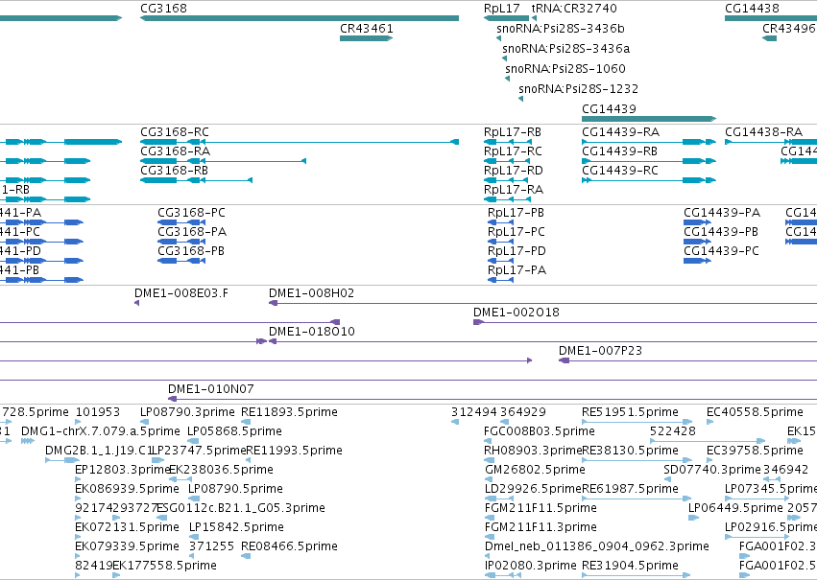The image size is (817, 580).
Task: Click EST LP15842.5prime
Action: click(x=192, y=538)
